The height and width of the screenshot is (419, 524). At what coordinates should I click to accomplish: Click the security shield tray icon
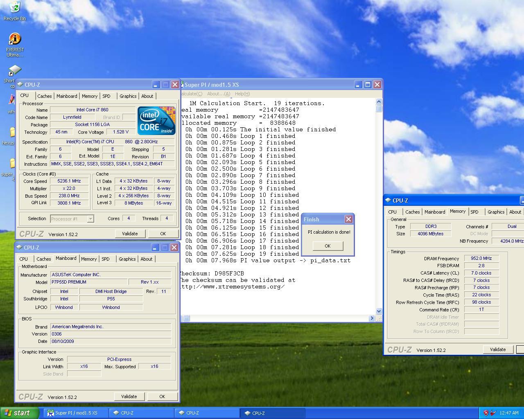(x=486, y=413)
